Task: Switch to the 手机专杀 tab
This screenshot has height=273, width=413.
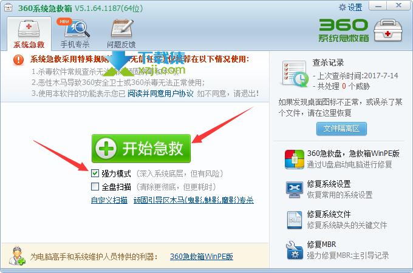Action: click(75, 33)
